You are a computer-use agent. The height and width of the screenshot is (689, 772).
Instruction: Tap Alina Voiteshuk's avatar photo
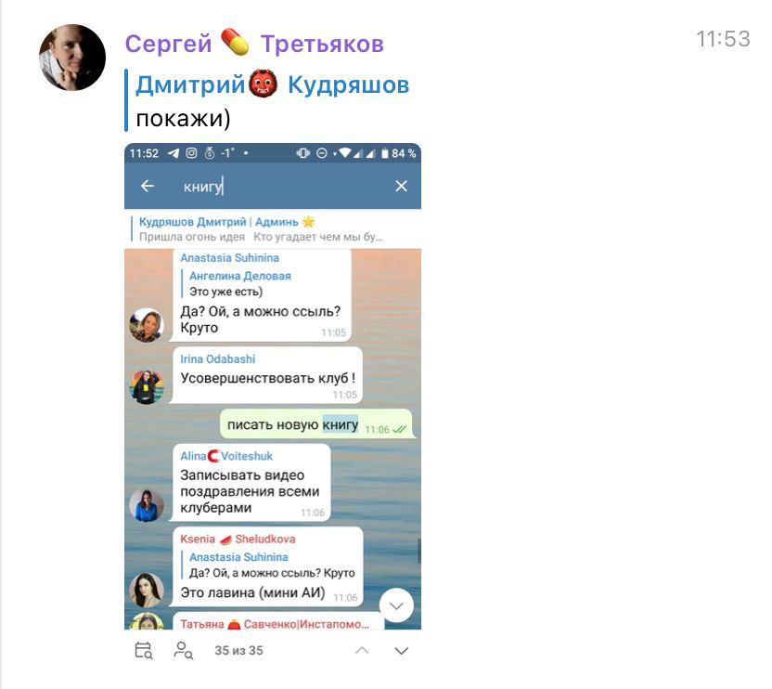point(147,505)
